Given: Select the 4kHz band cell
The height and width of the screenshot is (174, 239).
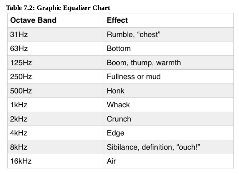Looking at the screenshot, I should tap(19, 133).
